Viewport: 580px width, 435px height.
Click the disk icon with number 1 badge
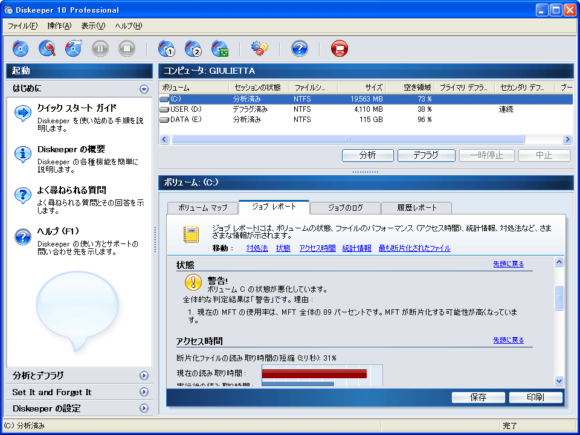(x=166, y=48)
